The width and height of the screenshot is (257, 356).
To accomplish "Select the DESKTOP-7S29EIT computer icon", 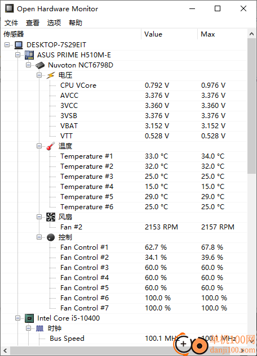I will [19, 45].
